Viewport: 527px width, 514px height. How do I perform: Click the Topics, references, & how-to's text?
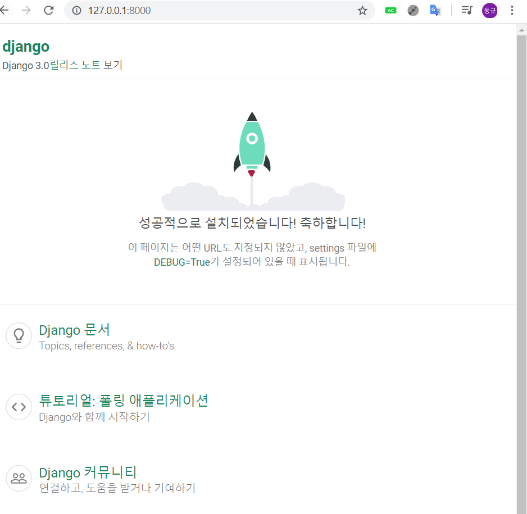(107, 345)
